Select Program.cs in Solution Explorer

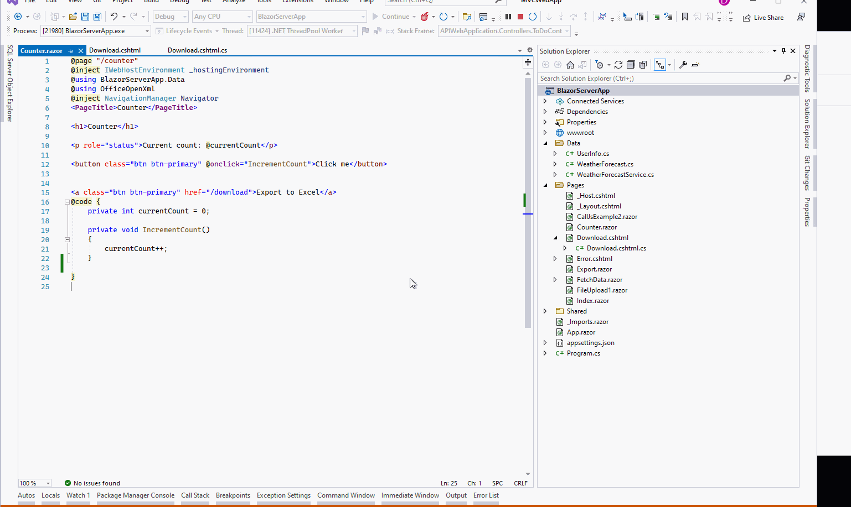(x=583, y=353)
